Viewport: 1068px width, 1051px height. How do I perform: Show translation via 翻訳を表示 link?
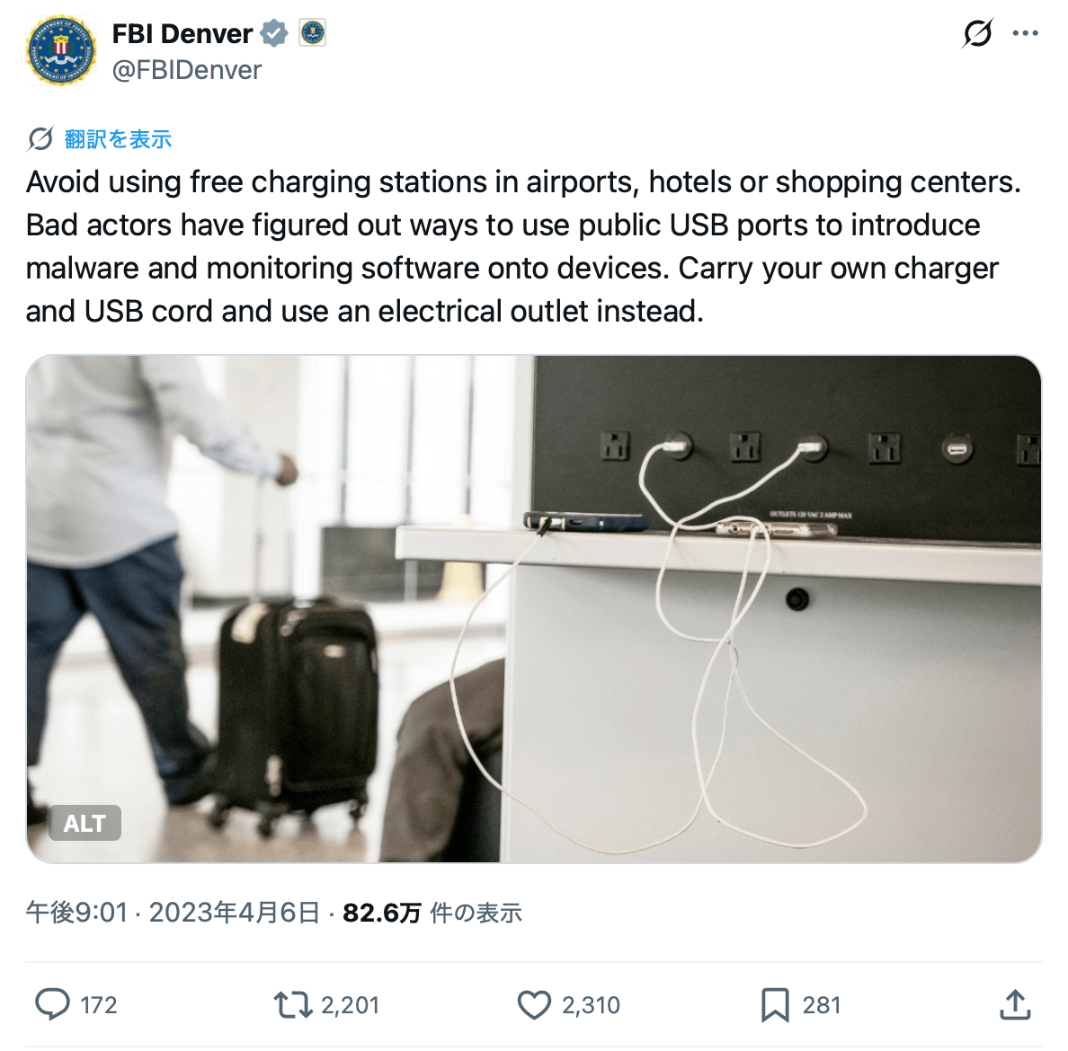(118, 139)
